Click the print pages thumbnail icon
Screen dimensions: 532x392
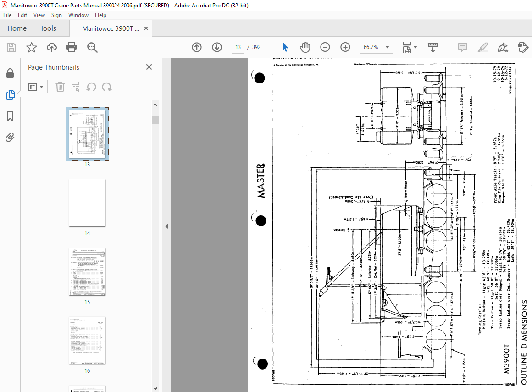75,87
